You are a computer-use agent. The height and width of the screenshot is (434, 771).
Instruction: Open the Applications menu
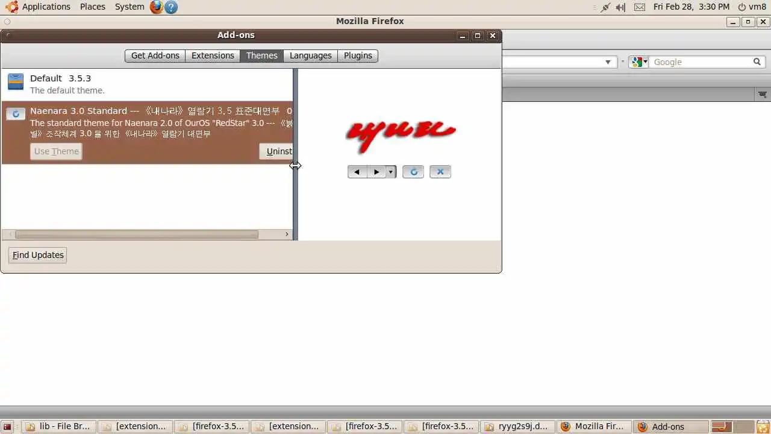pyautogui.click(x=46, y=7)
